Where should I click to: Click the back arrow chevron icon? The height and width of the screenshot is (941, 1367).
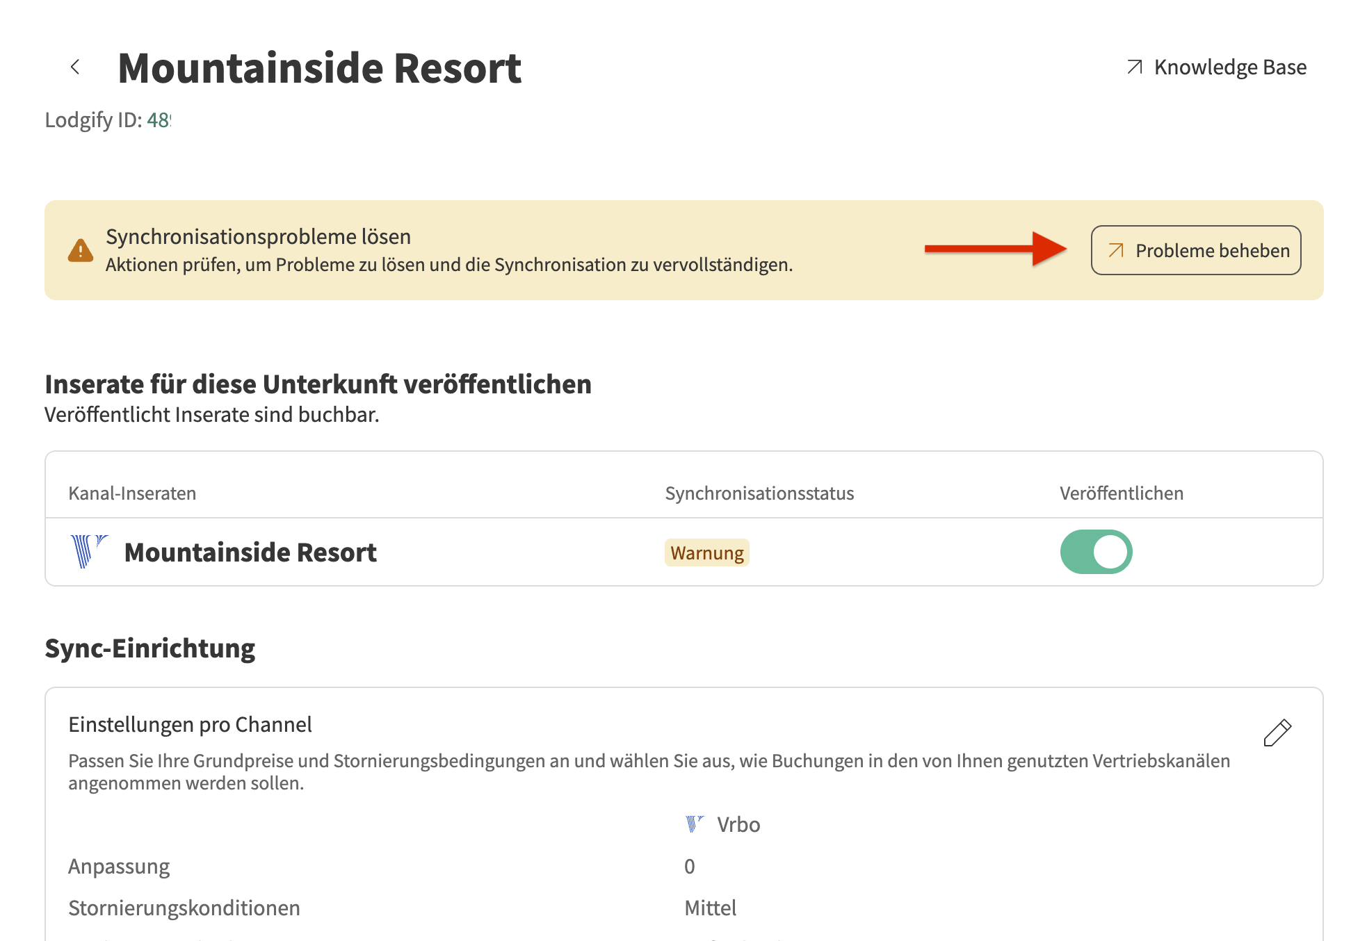pos(75,67)
